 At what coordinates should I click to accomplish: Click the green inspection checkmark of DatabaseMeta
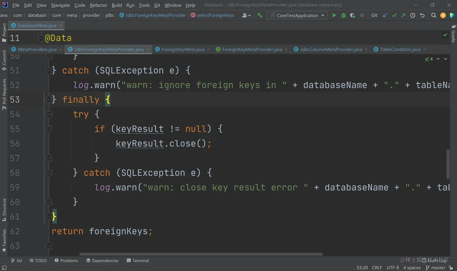445,35
